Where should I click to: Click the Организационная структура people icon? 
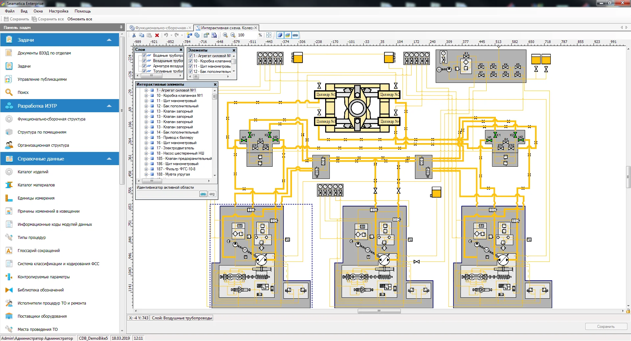pos(9,145)
